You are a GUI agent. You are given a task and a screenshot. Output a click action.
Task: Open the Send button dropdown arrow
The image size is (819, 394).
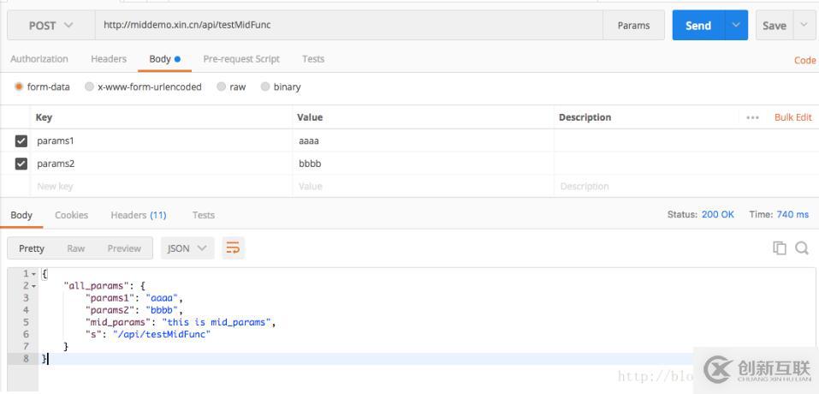[735, 25]
